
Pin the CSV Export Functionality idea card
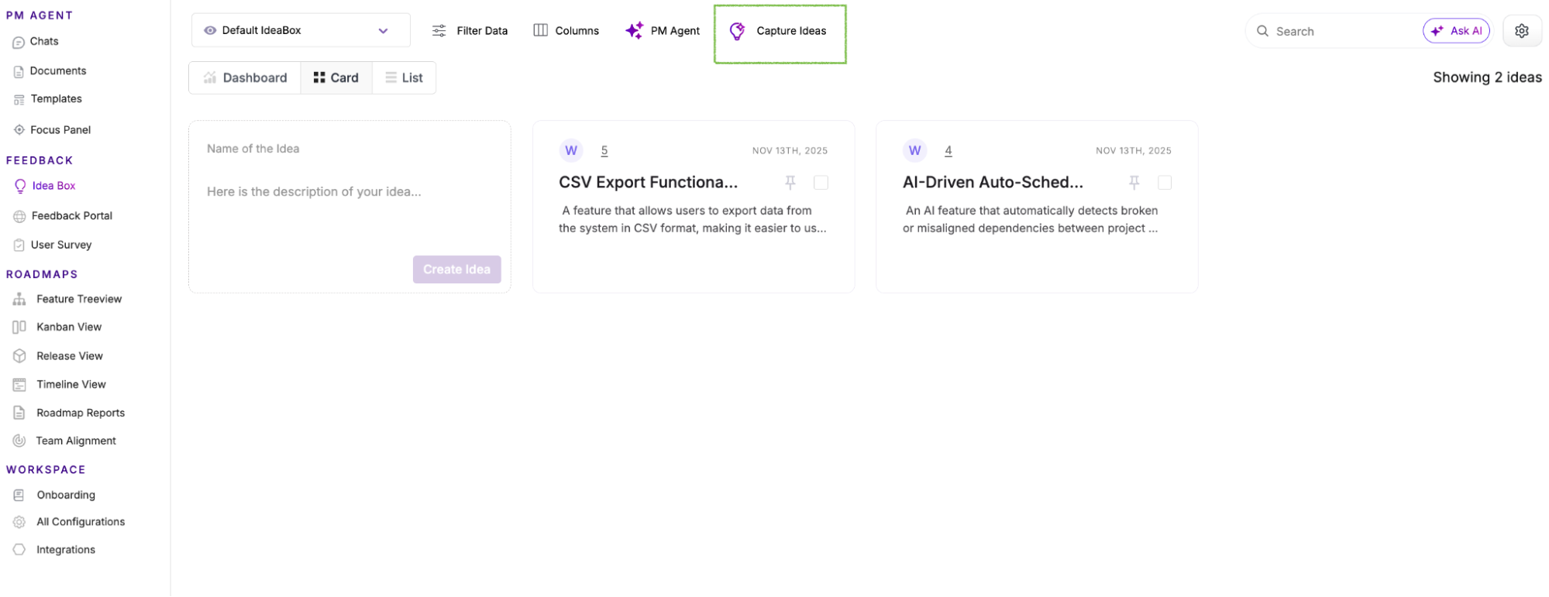point(790,183)
